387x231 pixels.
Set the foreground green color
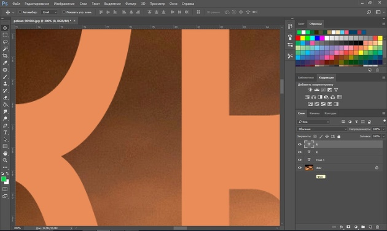[x=4, y=179]
